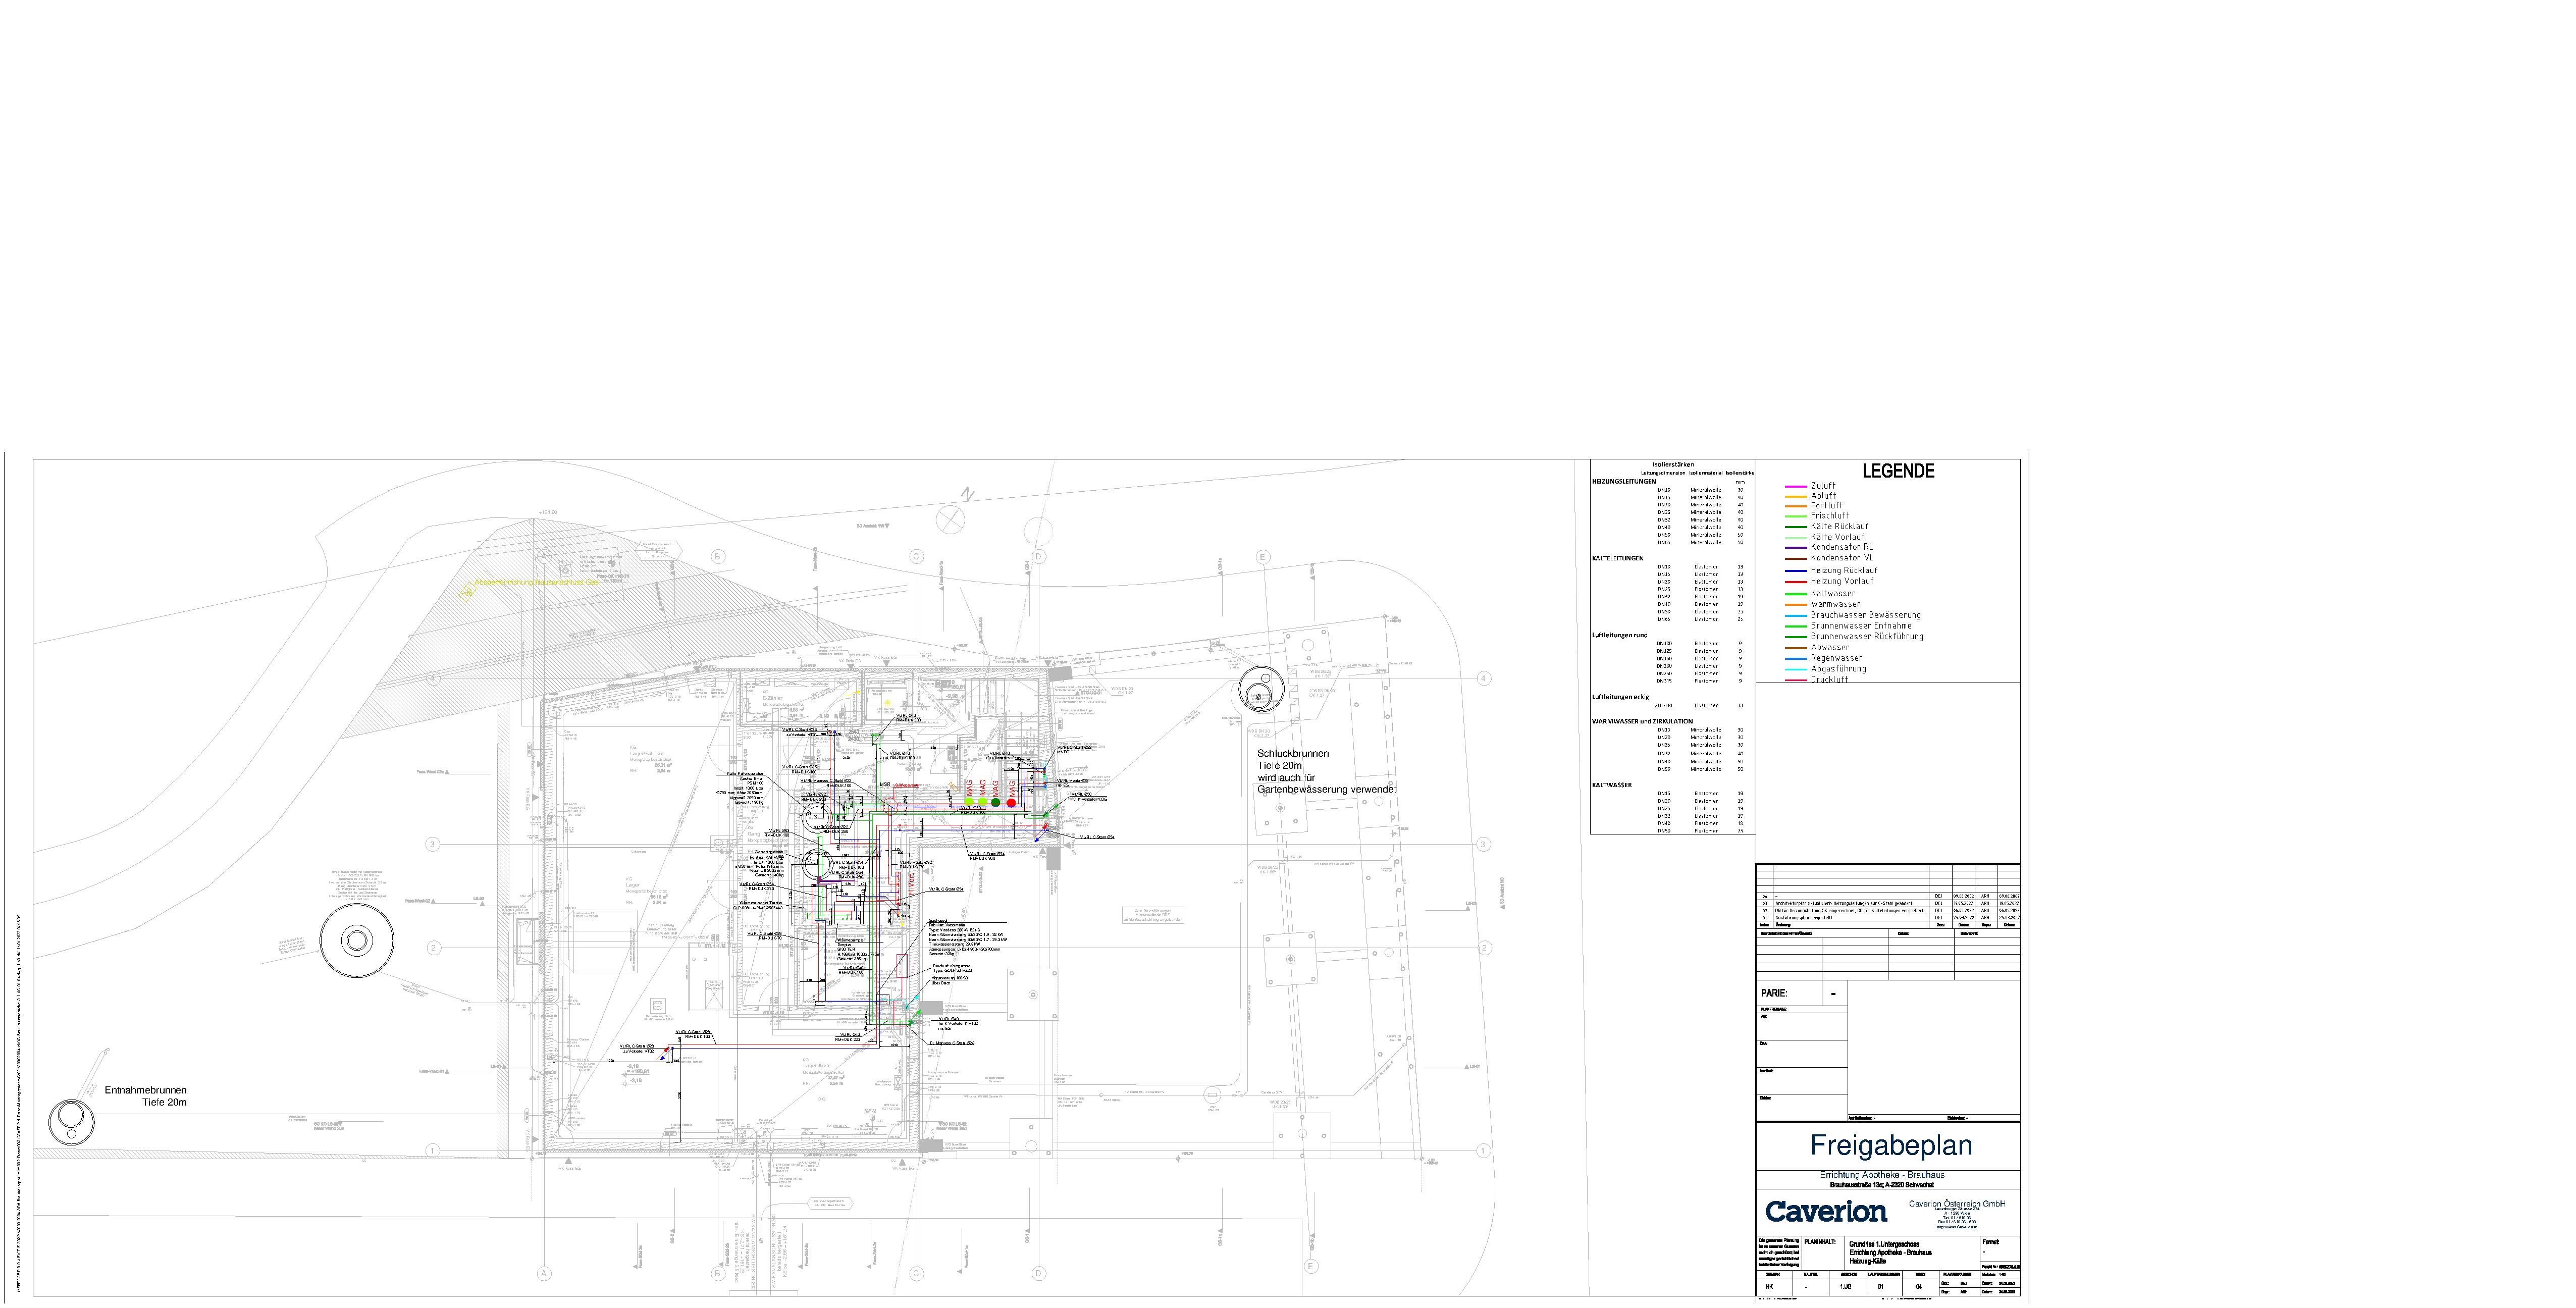The image size is (2576, 1308).
Task: Click the 'Grundriss 1.Untergeschoss' plan content text
Action: click(1884, 1245)
